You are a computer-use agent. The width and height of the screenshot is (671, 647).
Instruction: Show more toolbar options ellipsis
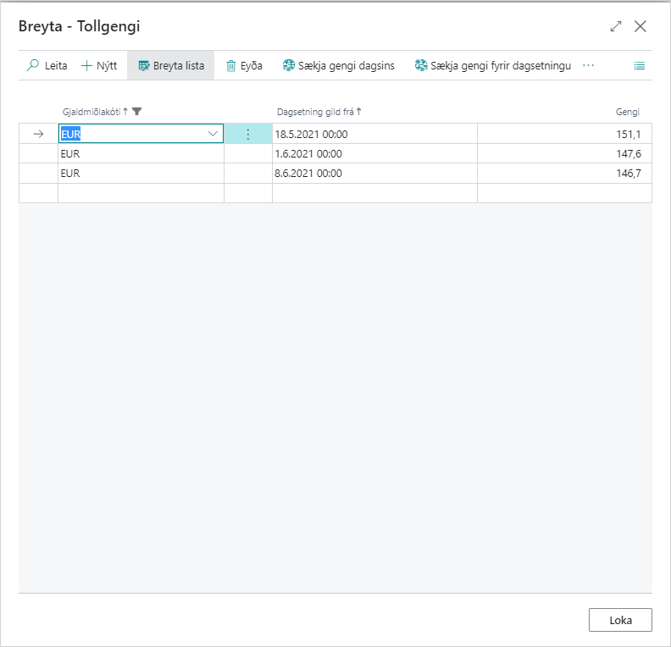coord(589,66)
